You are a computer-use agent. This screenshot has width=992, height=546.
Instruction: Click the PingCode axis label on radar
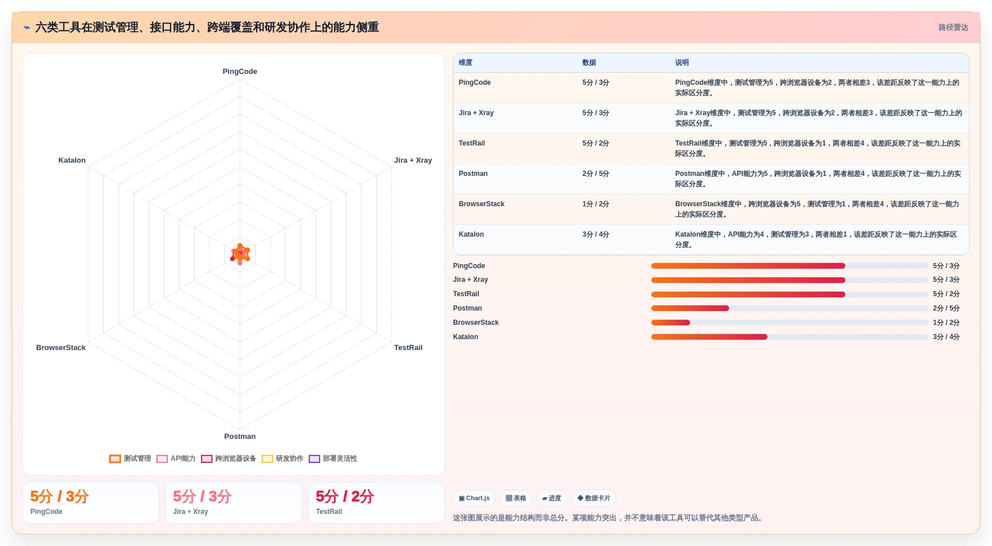[240, 72]
